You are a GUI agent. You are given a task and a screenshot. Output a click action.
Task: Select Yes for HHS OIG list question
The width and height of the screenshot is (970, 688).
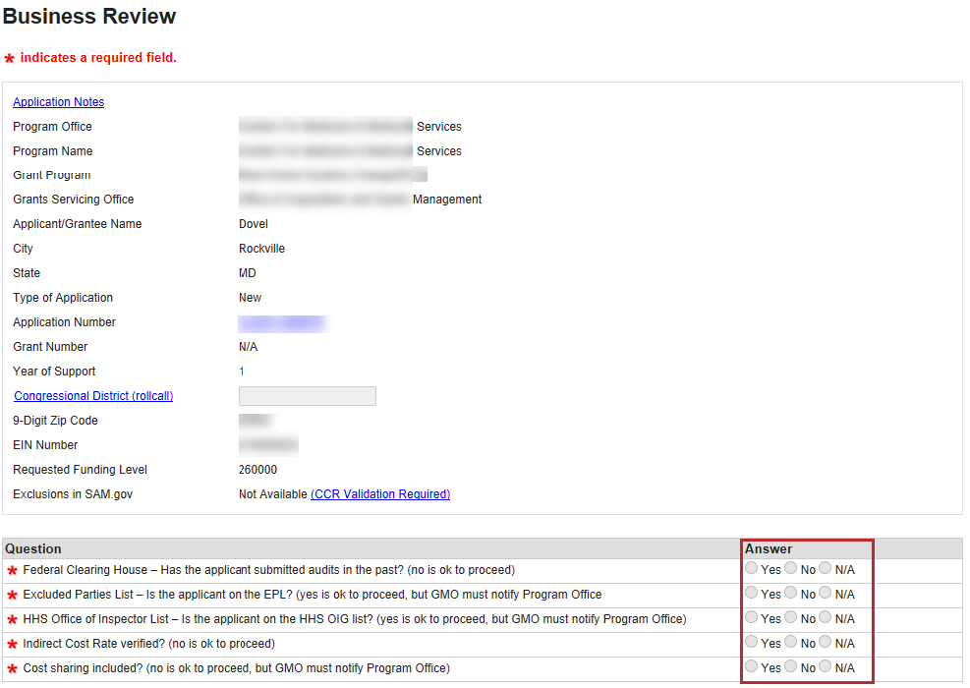[x=752, y=618]
